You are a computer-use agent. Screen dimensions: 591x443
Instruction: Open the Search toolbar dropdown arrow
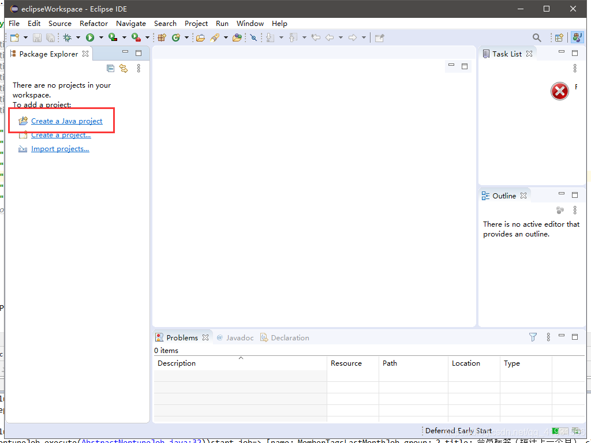pyautogui.click(x=226, y=37)
